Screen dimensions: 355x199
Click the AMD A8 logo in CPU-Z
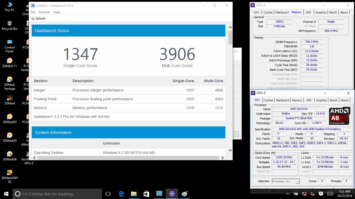click(340, 116)
